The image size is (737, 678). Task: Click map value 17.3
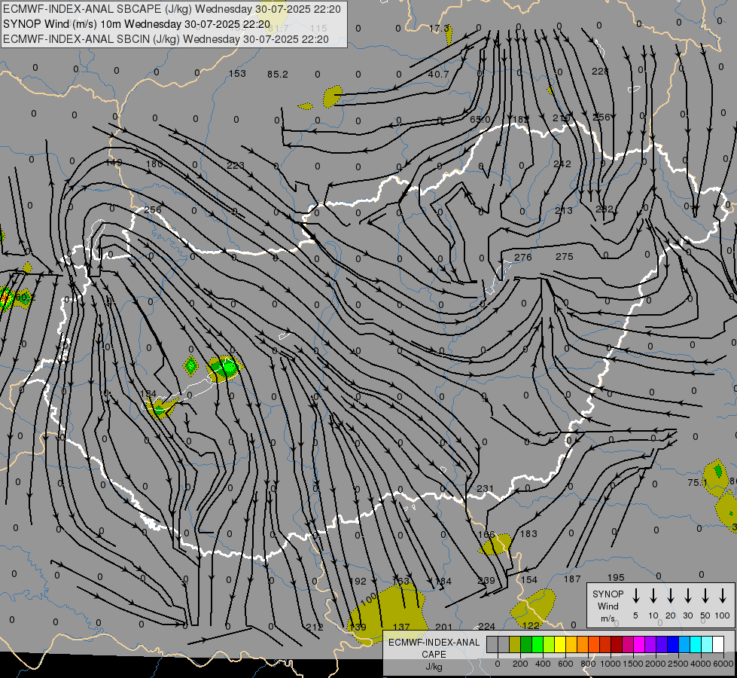(x=439, y=28)
